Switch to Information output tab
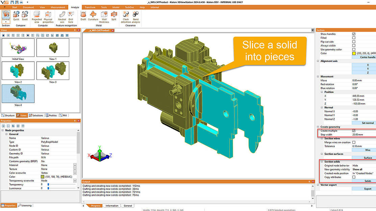The width and height of the screenshot is (376, 211). (112, 206)
